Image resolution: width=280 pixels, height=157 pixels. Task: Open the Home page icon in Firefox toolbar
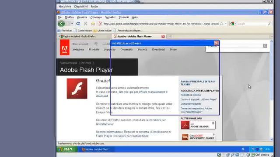pyautogui.click(x=93, y=24)
